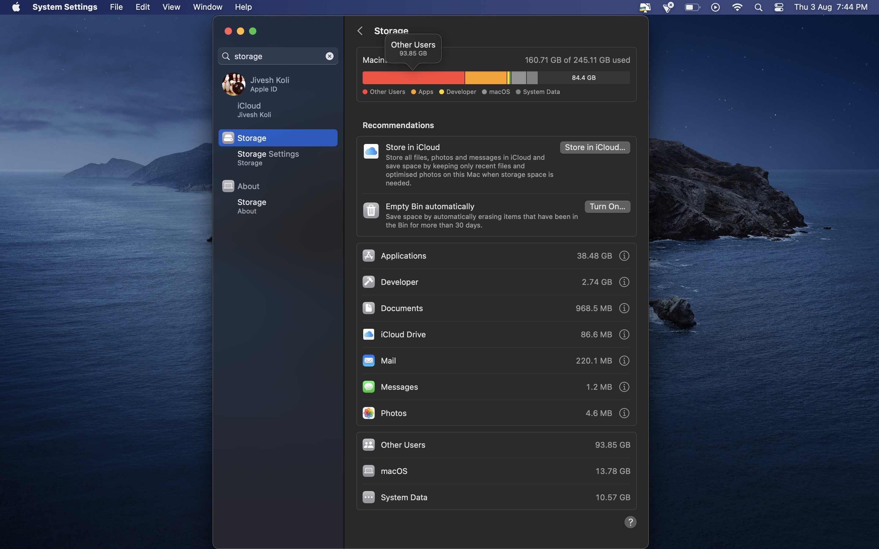The image size is (879, 549).
Task: Click the Store in iCloud... button
Action: 595,147
